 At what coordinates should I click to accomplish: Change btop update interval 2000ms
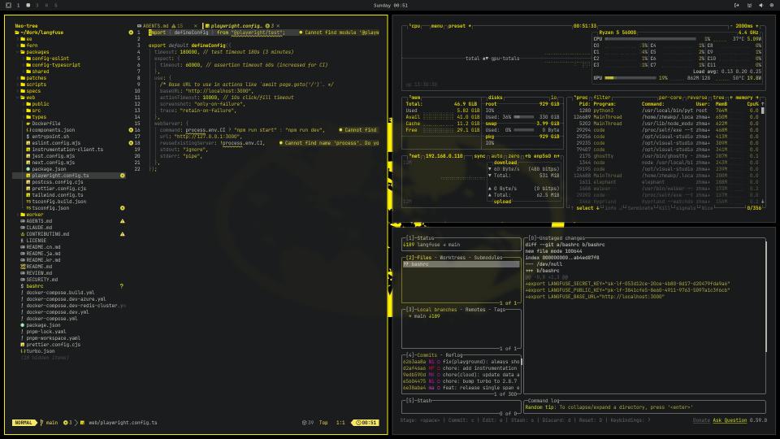coord(744,26)
